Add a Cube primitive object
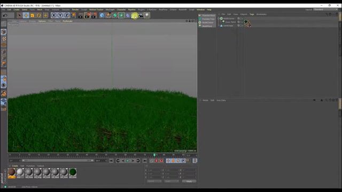342x192 pixels. tap(102, 15)
